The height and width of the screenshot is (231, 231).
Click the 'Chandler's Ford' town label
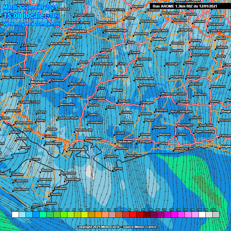[x=29, y=102]
